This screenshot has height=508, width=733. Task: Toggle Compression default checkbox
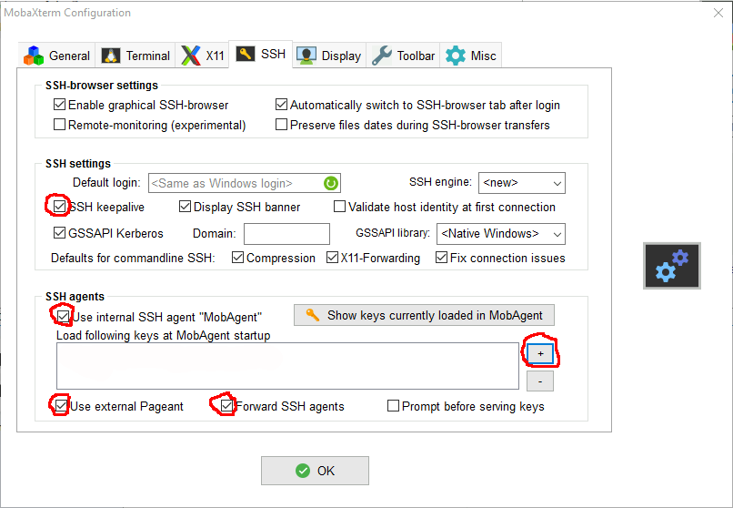[237, 258]
